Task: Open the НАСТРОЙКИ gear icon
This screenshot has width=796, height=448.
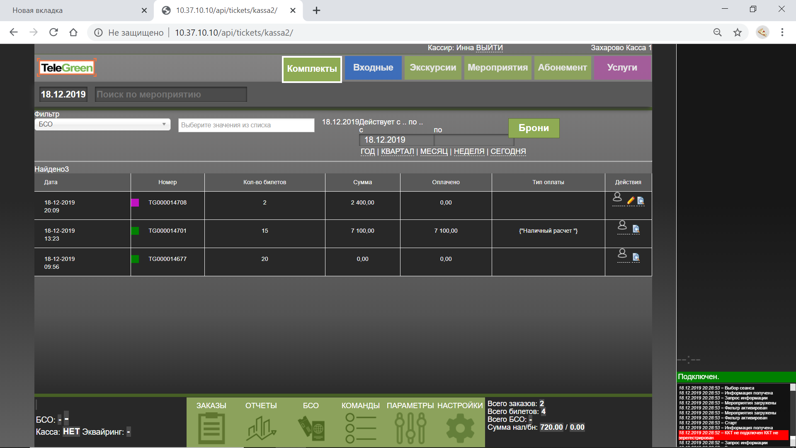Action: tap(460, 427)
